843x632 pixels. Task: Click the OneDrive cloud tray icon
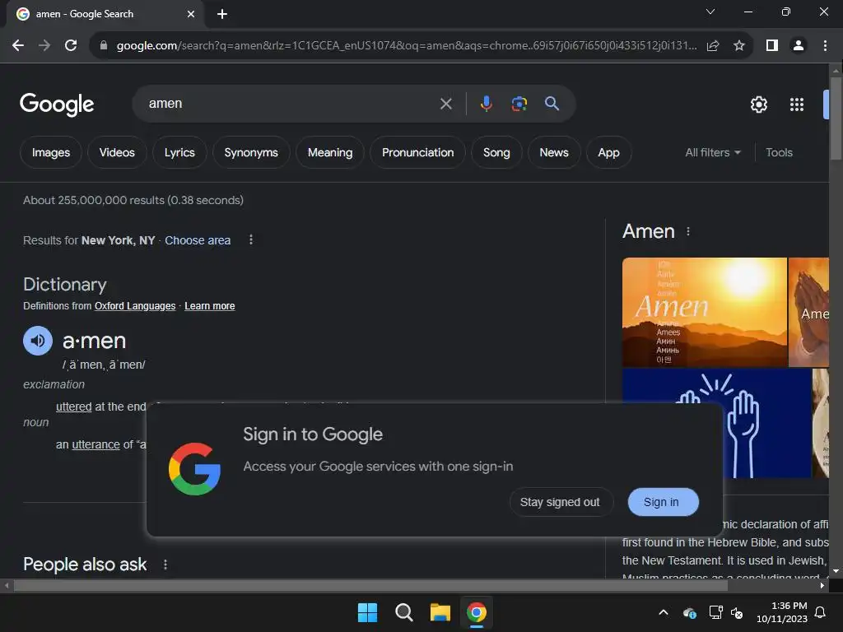(690, 612)
